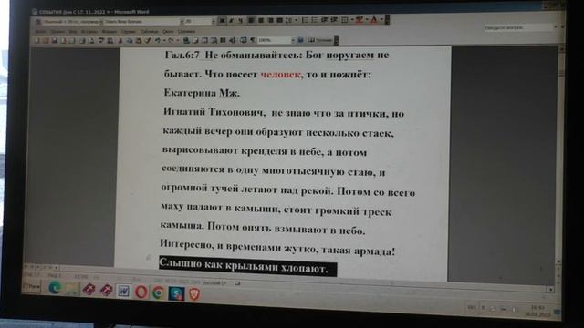Open Word Help from the toolbar icon
584x328 pixels.
[x=300, y=40]
